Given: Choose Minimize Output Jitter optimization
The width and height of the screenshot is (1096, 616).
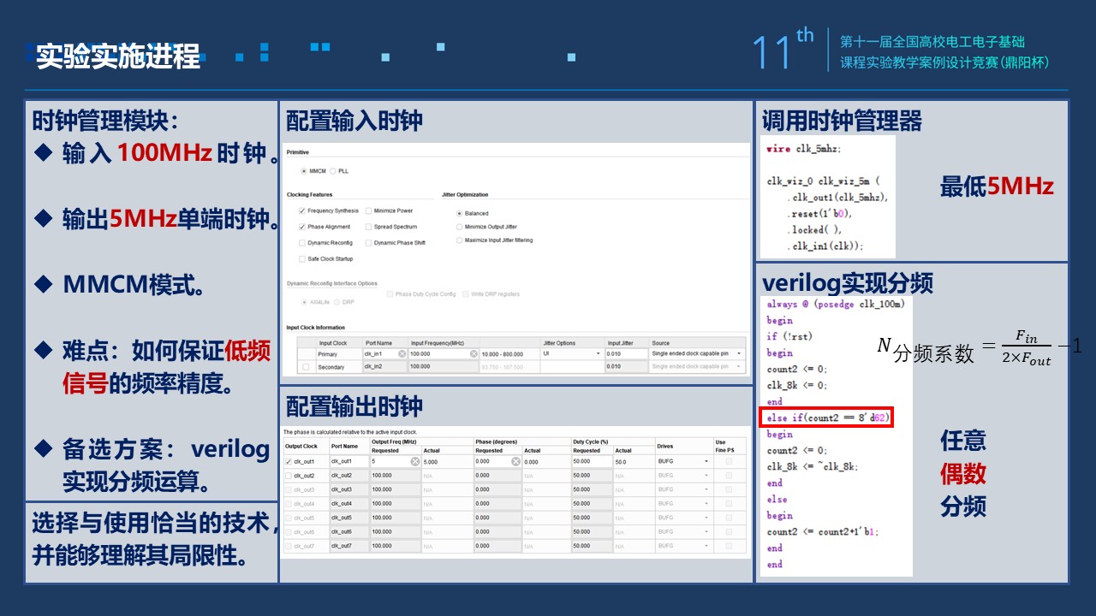Looking at the screenshot, I should 459,227.
